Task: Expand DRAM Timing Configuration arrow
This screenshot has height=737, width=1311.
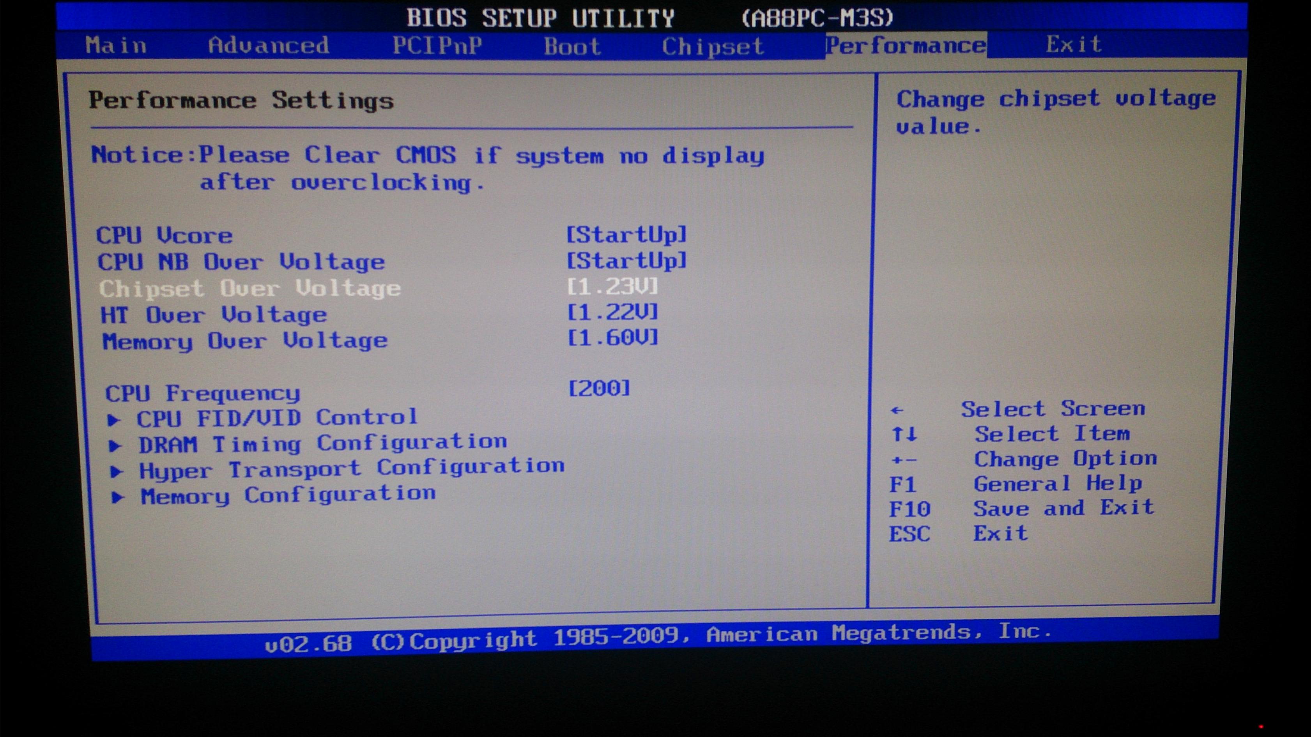Action: (x=115, y=445)
